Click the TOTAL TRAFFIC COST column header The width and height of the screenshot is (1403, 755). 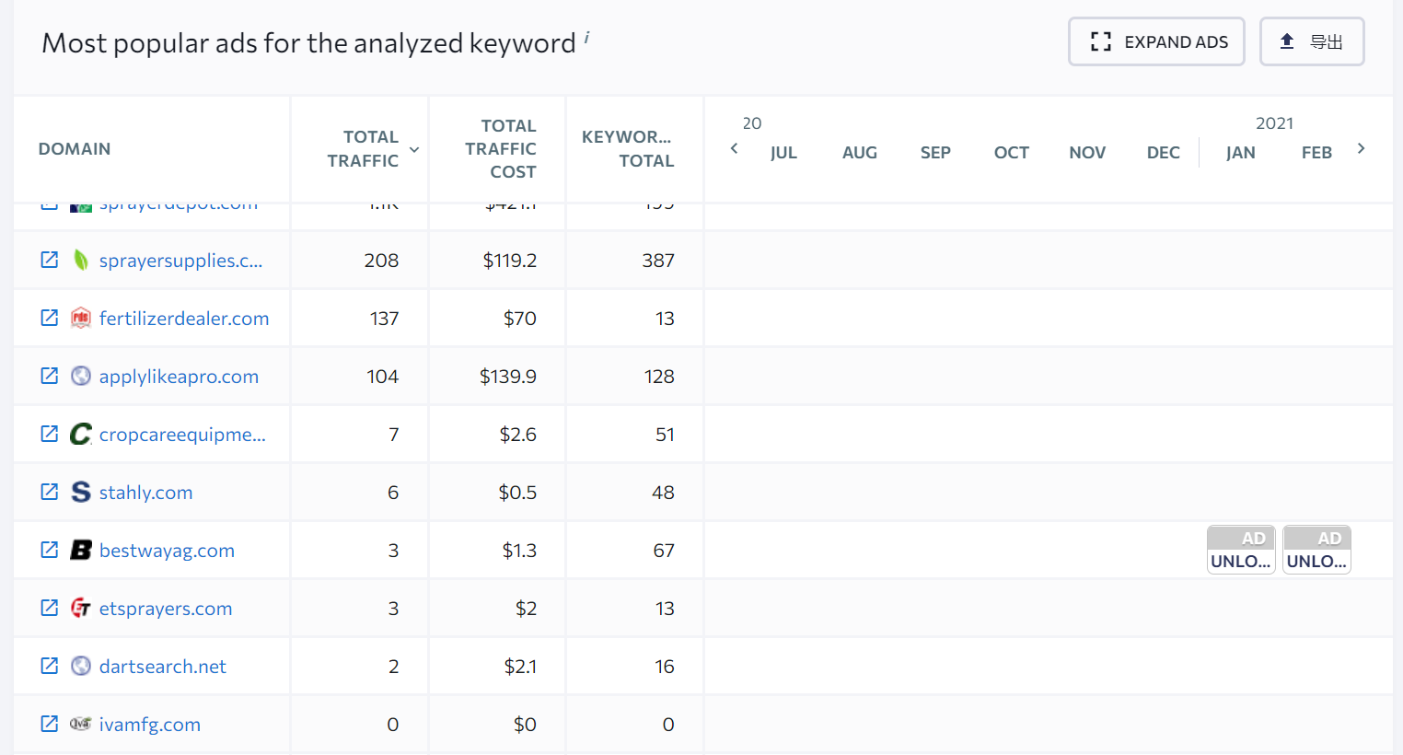point(500,148)
